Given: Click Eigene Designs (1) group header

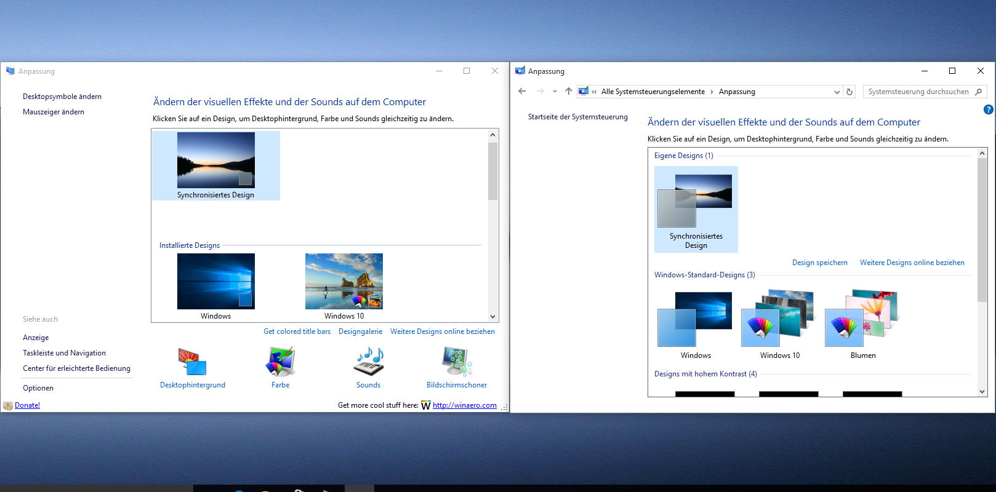Looking at the screenshot, I should [684, 156].
